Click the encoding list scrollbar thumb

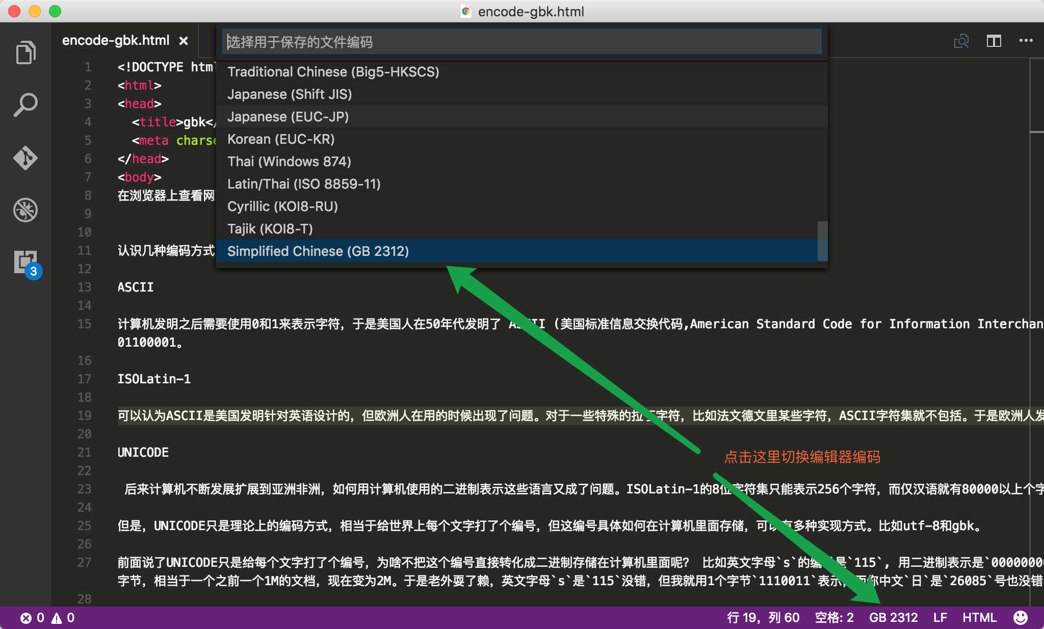(x=822, y=241)
